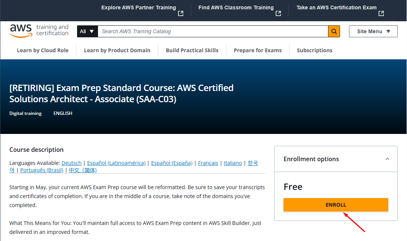407x241 pixels.
Task: Select Português (Brasil) language link
Action: point(42,170)
